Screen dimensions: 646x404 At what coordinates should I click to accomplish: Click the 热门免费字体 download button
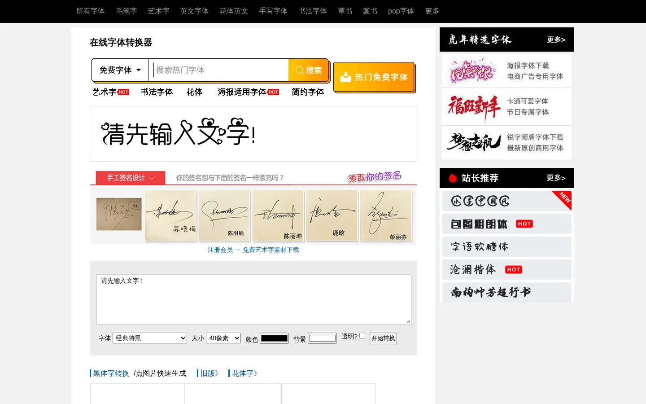coord(374,77)
